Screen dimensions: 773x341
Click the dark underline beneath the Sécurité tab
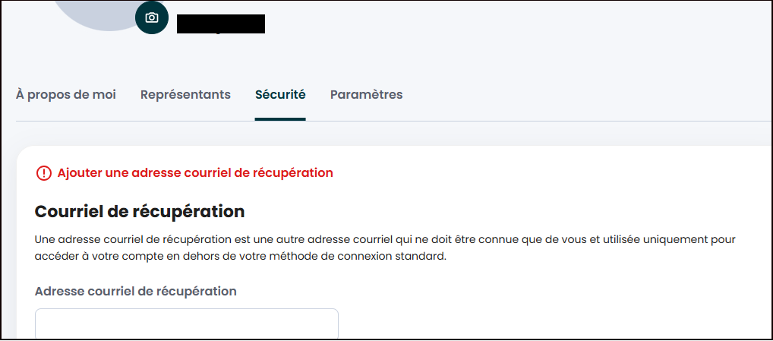point(280,119)
